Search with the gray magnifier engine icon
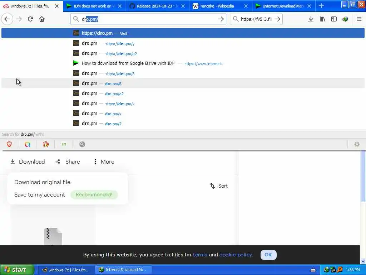Screen dimensions: 366x275 [82, 144]
